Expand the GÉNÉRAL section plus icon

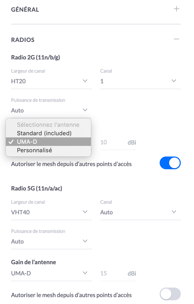click(176, 9)
